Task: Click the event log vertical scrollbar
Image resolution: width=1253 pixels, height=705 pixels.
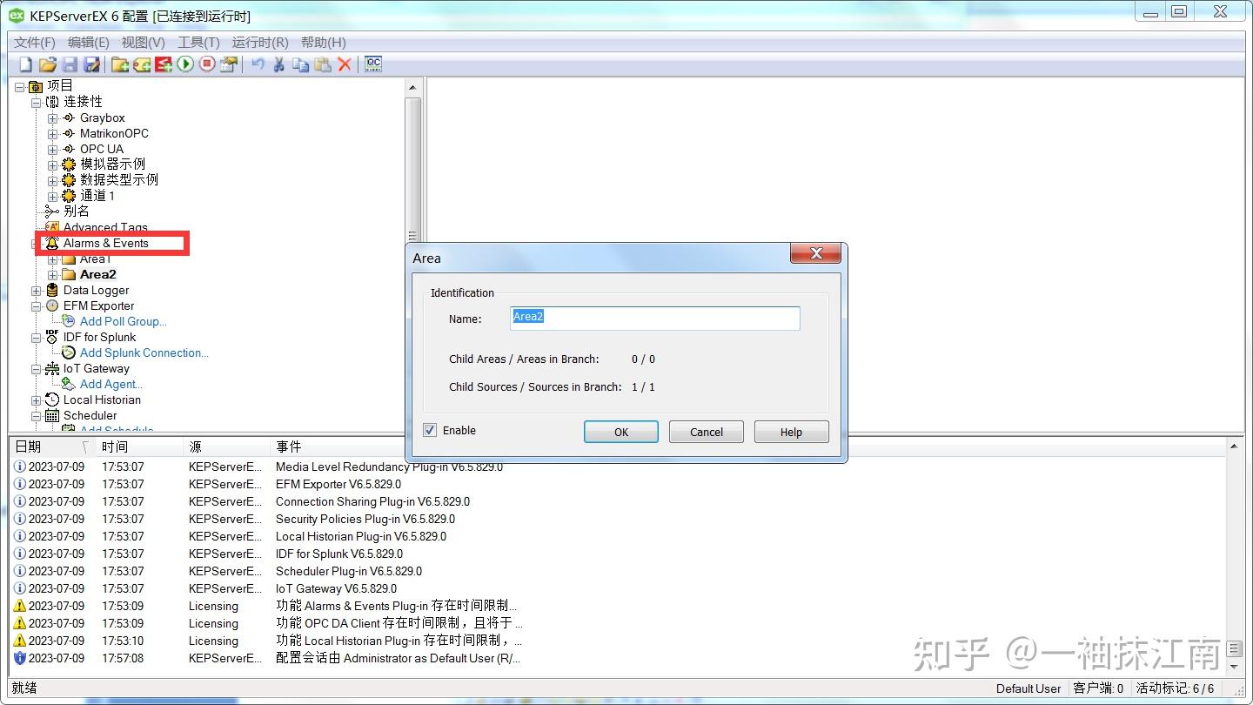Action: pos(1235,555)
